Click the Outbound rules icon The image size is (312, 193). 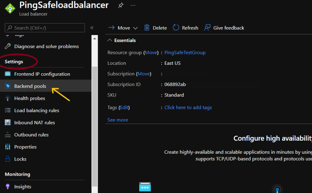[x=8, y=135]
